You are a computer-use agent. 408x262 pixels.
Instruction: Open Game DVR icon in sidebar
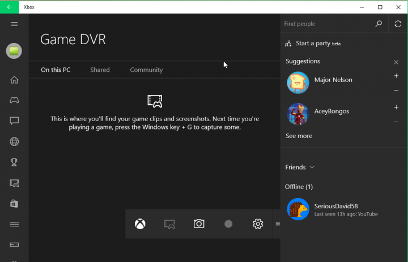(14, 183)
